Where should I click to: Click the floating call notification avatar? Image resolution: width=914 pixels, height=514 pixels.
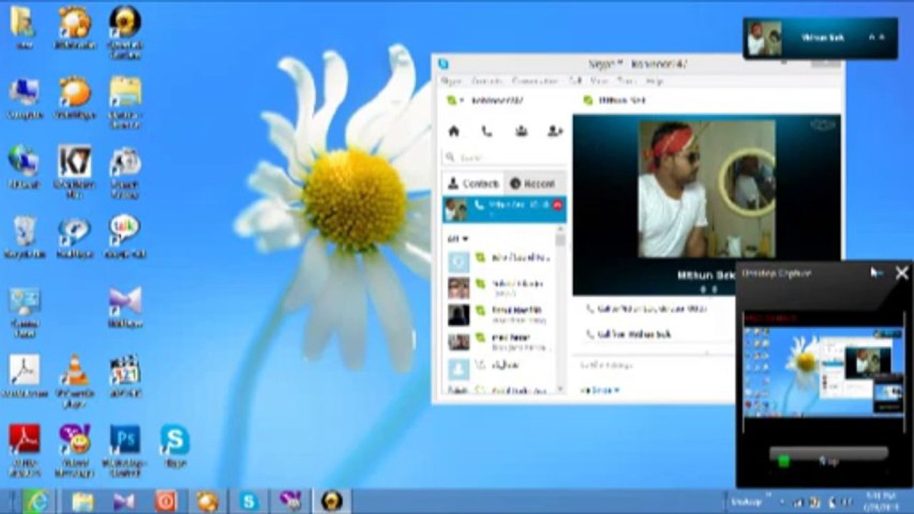tap(763, 38)
